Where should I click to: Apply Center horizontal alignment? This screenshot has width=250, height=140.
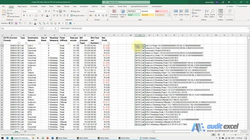(57, 16)
